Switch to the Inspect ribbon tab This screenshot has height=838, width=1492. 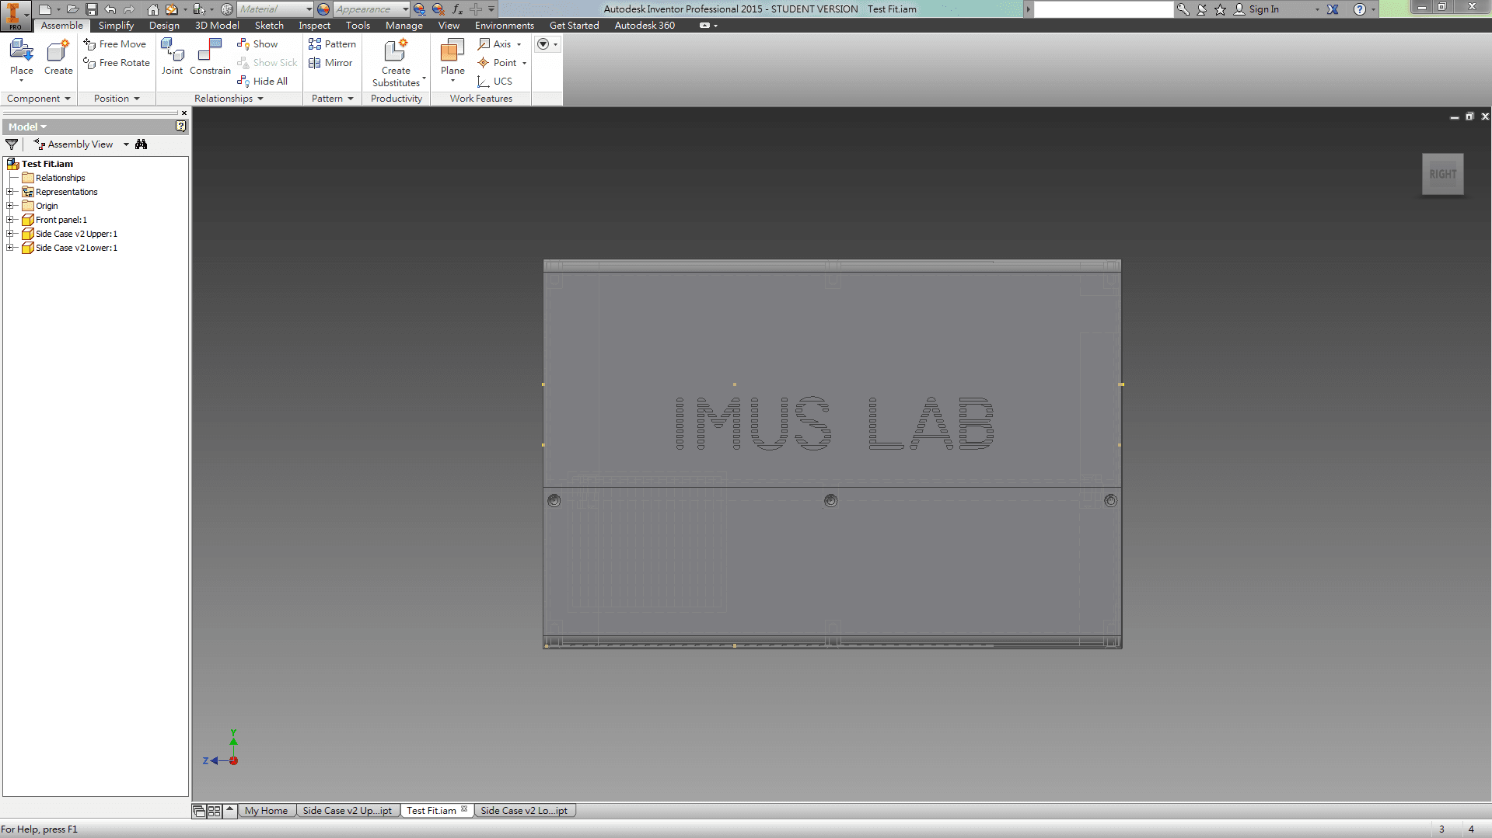coord(314,25)
